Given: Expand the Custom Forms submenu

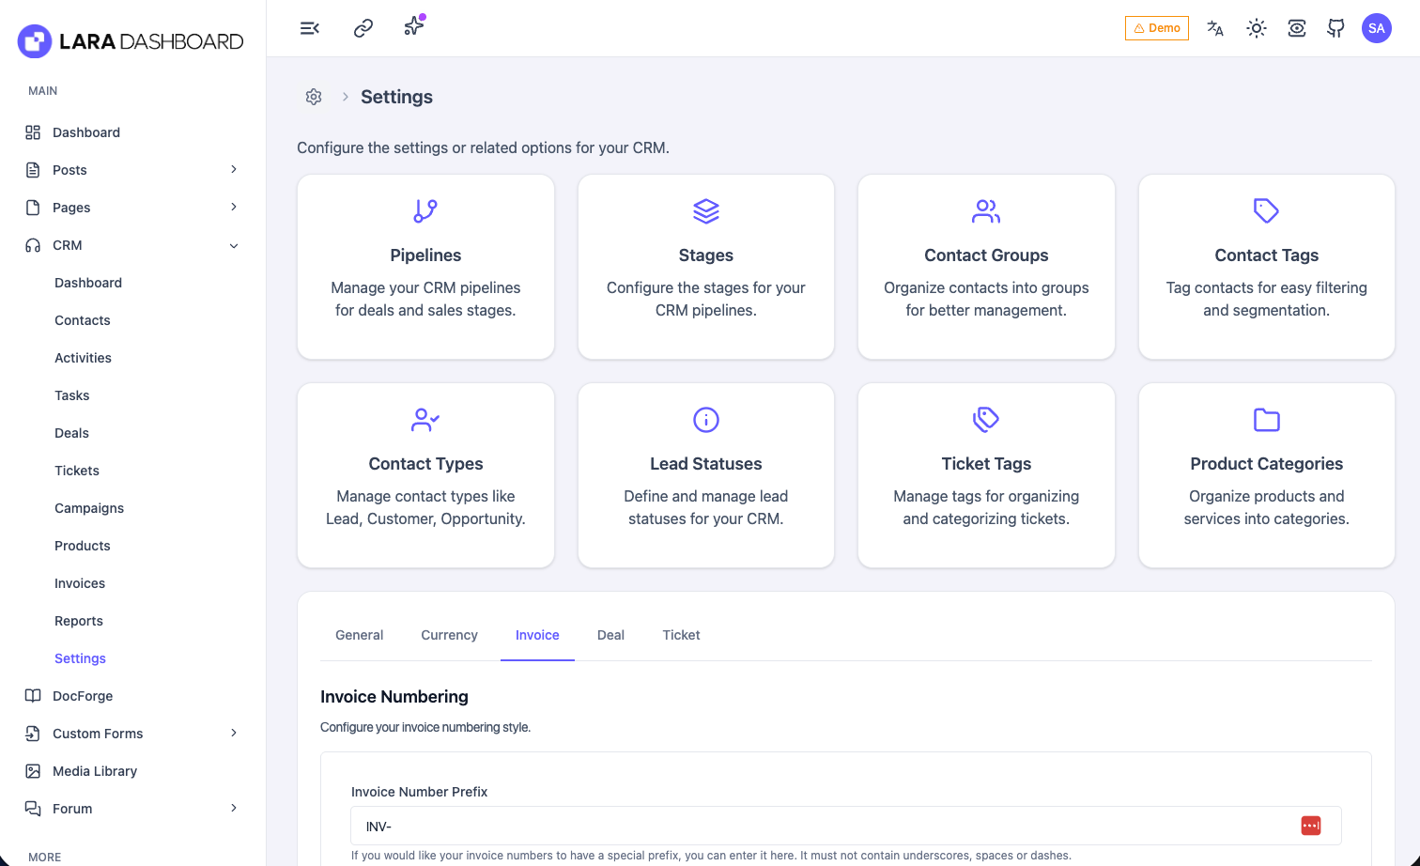Looking at the screenshot, I should point(234,734).
